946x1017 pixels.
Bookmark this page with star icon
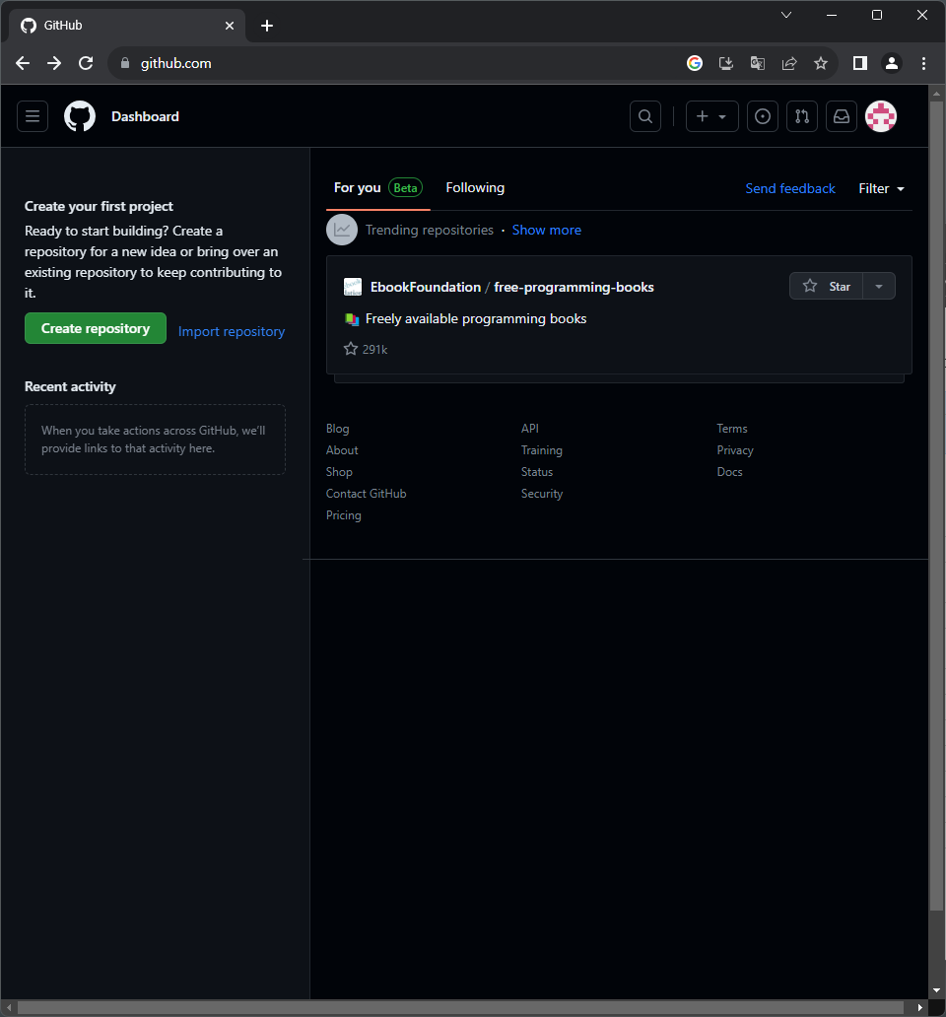coord(821,63)
